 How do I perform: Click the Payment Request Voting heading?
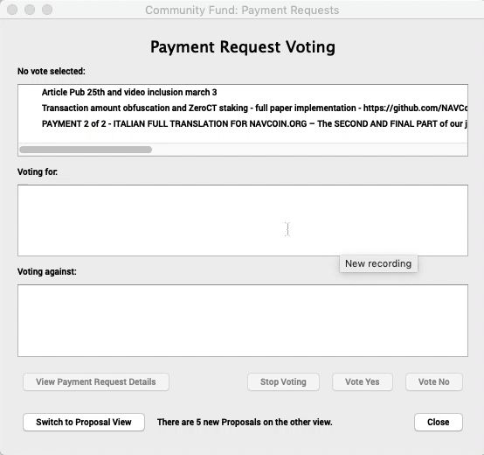(x=243, y=47)
